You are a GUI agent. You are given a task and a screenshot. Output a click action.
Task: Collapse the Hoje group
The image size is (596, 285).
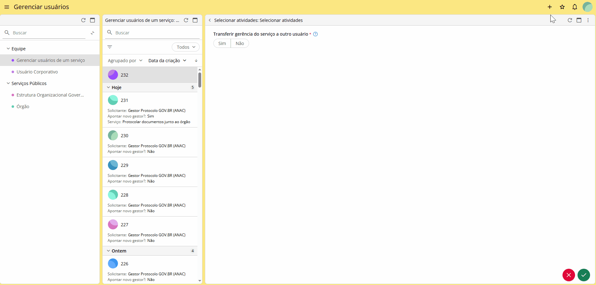108,87
